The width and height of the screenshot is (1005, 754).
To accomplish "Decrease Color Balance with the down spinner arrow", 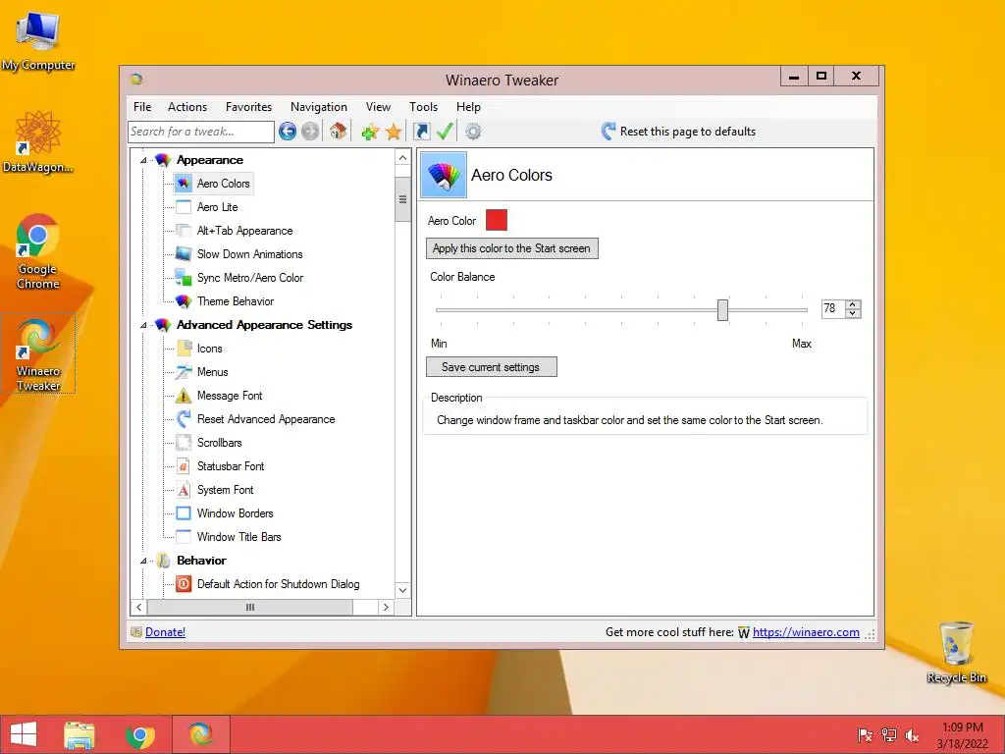I will [853, 313].
